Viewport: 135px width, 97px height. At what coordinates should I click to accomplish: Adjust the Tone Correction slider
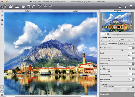(x=122, y=50)
